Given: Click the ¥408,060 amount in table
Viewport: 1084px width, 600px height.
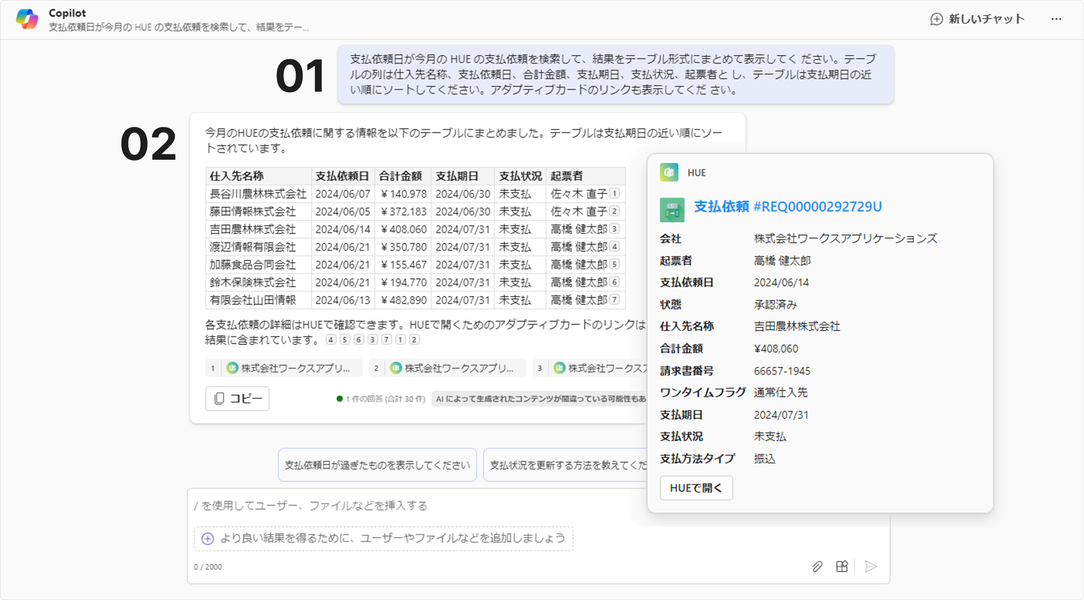Looking at the screenshot, I should [x=403, y=229].
